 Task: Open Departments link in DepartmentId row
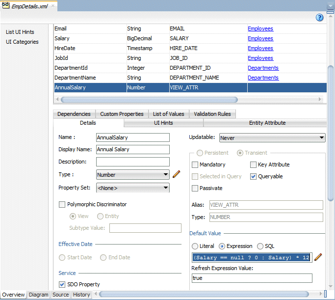pos(263,68)
